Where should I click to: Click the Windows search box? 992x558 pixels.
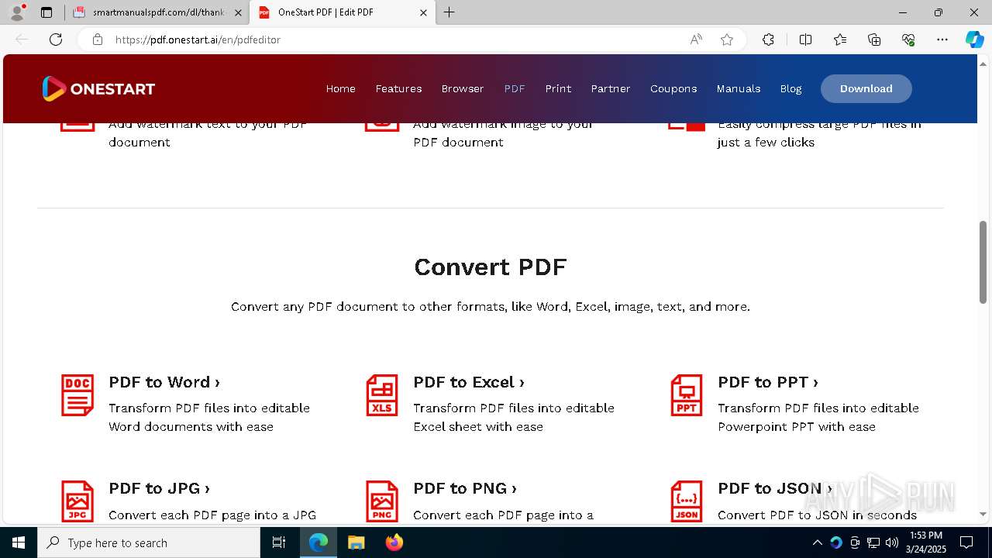click(x=149, y=542)
